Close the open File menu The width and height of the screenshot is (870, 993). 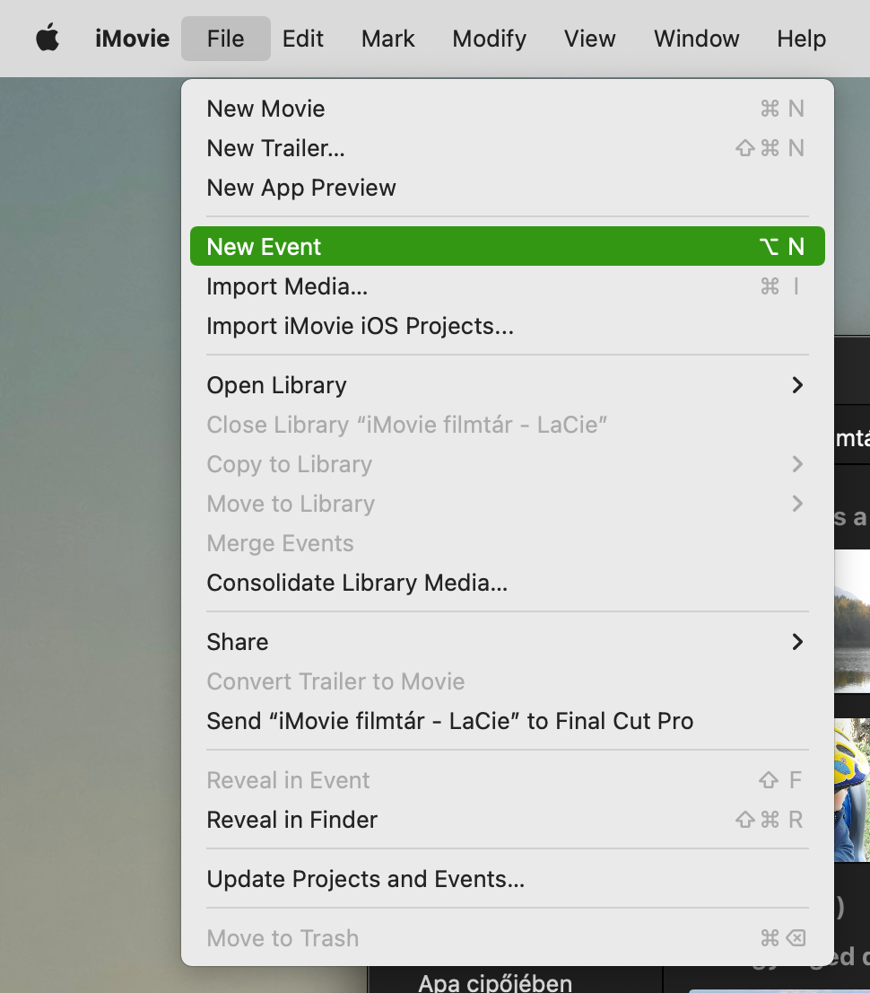(226, 39)
